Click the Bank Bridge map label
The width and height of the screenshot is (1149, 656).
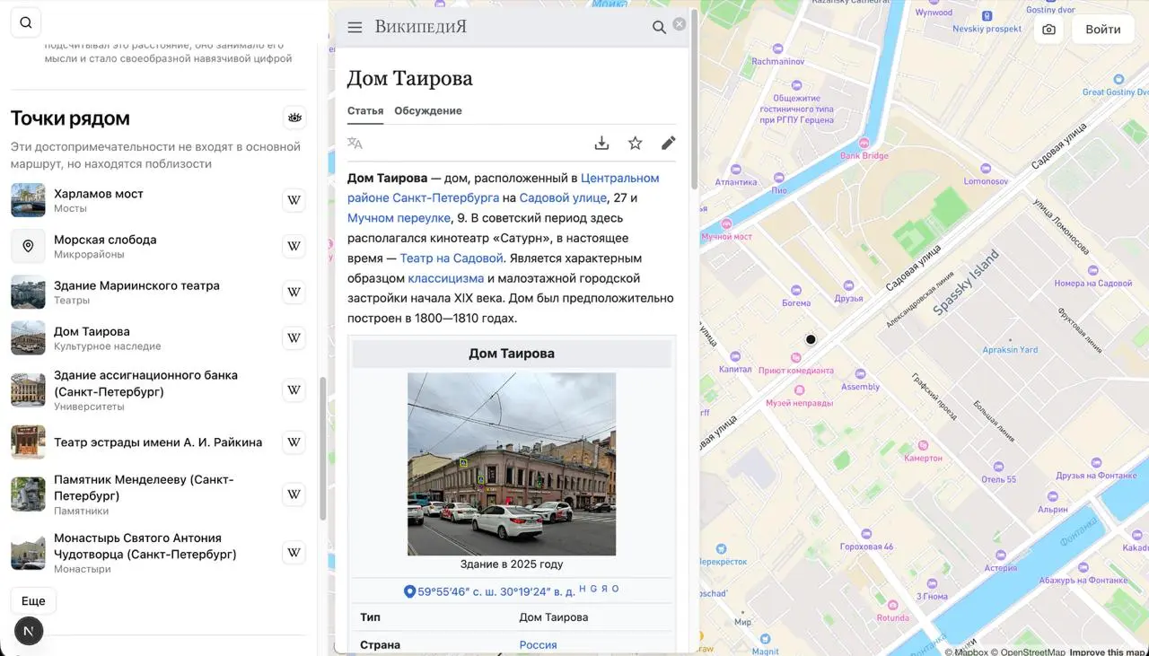[x=864, y=155]
